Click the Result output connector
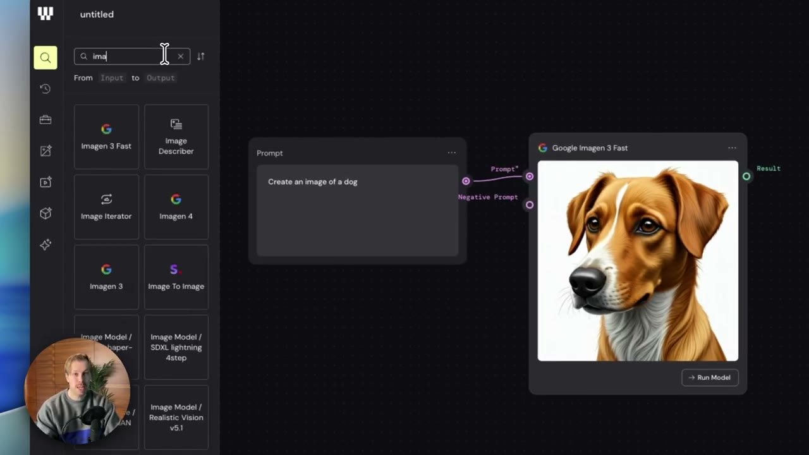809x455 pixels. click(746, 176)
